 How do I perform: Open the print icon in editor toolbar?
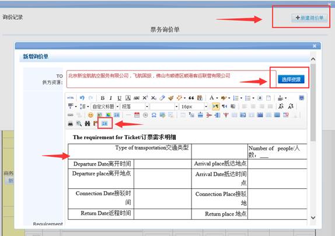[x=70, y=124]
